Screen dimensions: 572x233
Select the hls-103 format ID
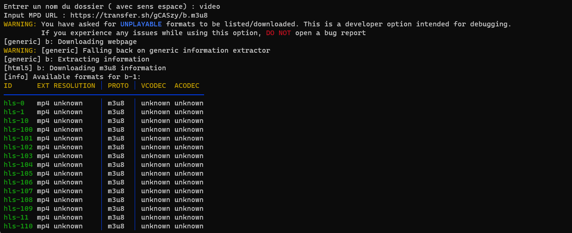pos(18,156)
